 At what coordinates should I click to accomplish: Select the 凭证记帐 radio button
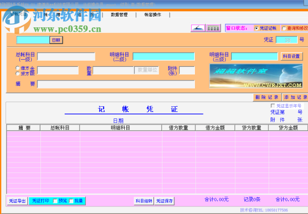256,28
